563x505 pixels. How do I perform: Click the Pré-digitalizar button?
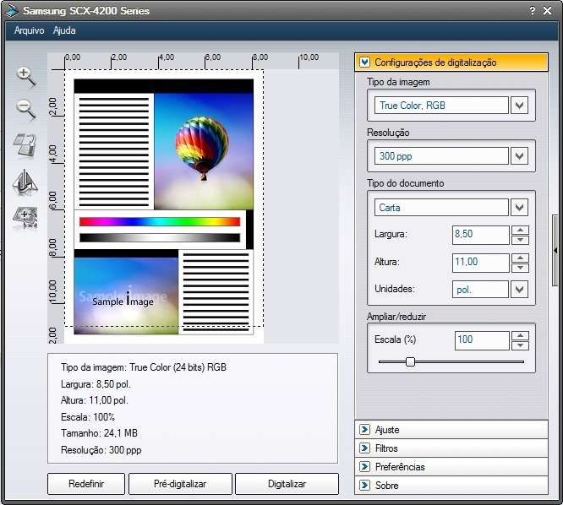click(x=180, y=484)
